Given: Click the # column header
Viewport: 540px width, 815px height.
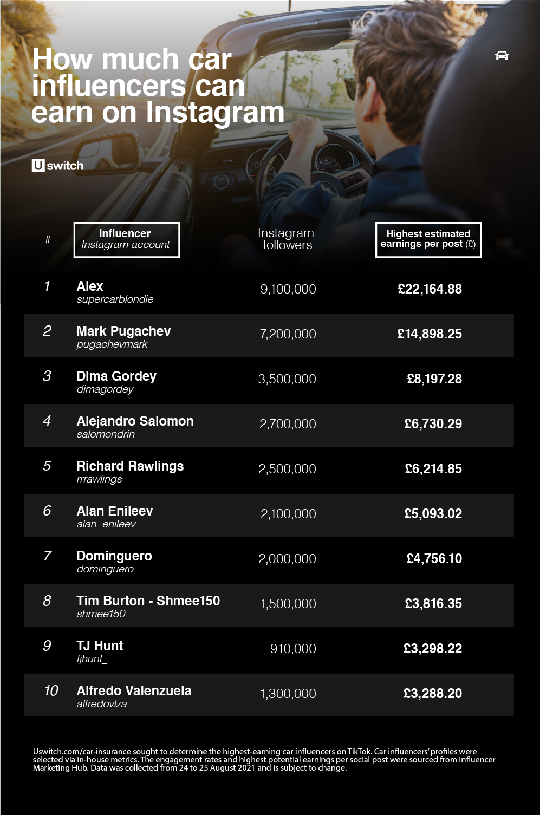Looking at the screenshot, I should click(48, 239).
